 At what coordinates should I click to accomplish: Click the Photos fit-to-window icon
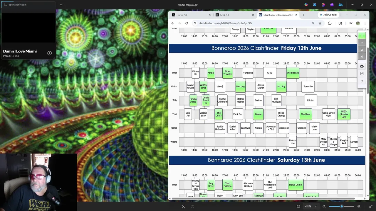[298, 206]
